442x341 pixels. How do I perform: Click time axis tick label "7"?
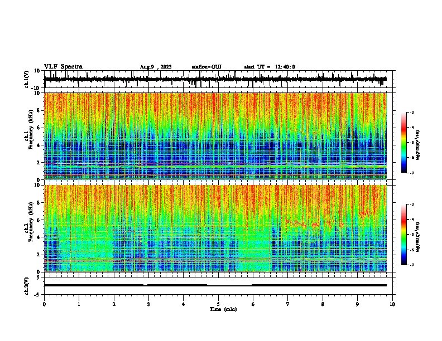pyautogui.click(x=288, y=304)
